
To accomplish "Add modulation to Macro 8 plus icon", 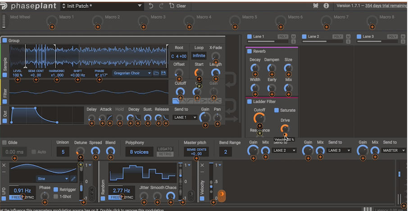I will point(372,27).
